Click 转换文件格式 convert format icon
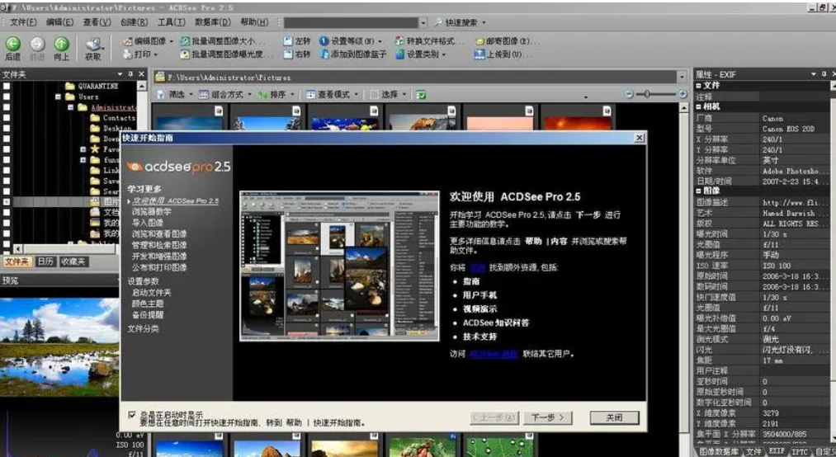This screenshot has width=836, height=457. pos(400,41)
